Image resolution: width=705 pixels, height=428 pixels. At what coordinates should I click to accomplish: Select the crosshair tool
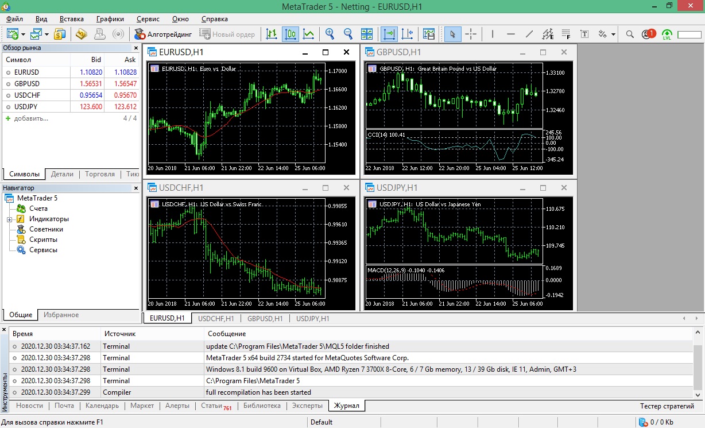[471, 34]
